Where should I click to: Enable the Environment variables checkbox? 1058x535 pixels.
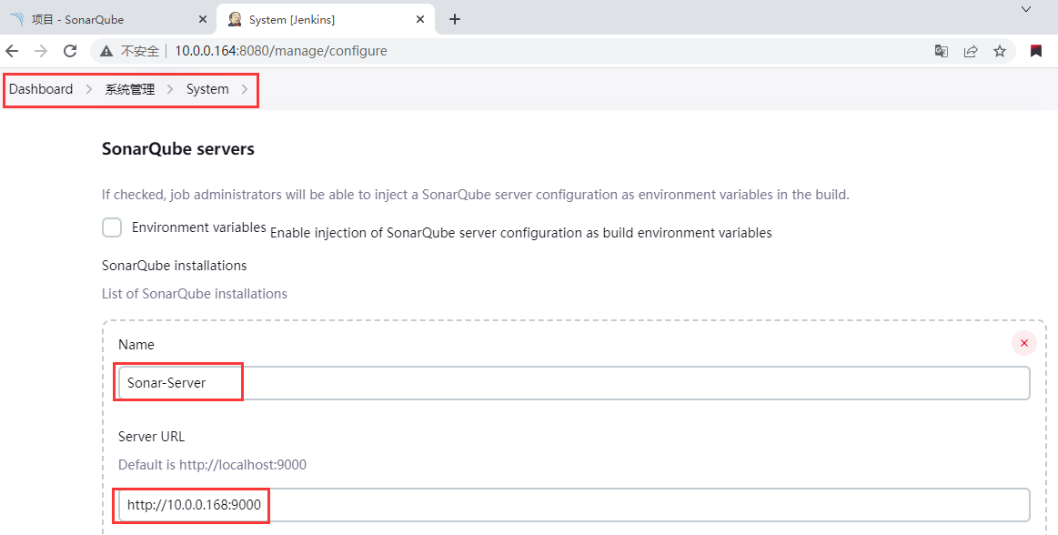tap(112, 227)
